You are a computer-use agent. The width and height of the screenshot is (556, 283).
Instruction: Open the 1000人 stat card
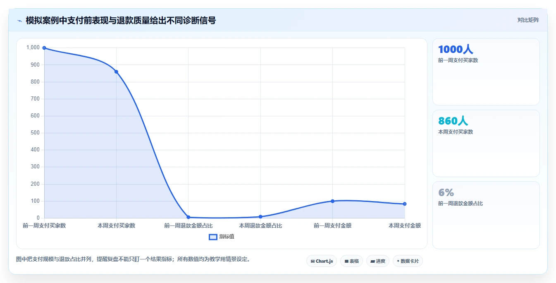(486, 72)
